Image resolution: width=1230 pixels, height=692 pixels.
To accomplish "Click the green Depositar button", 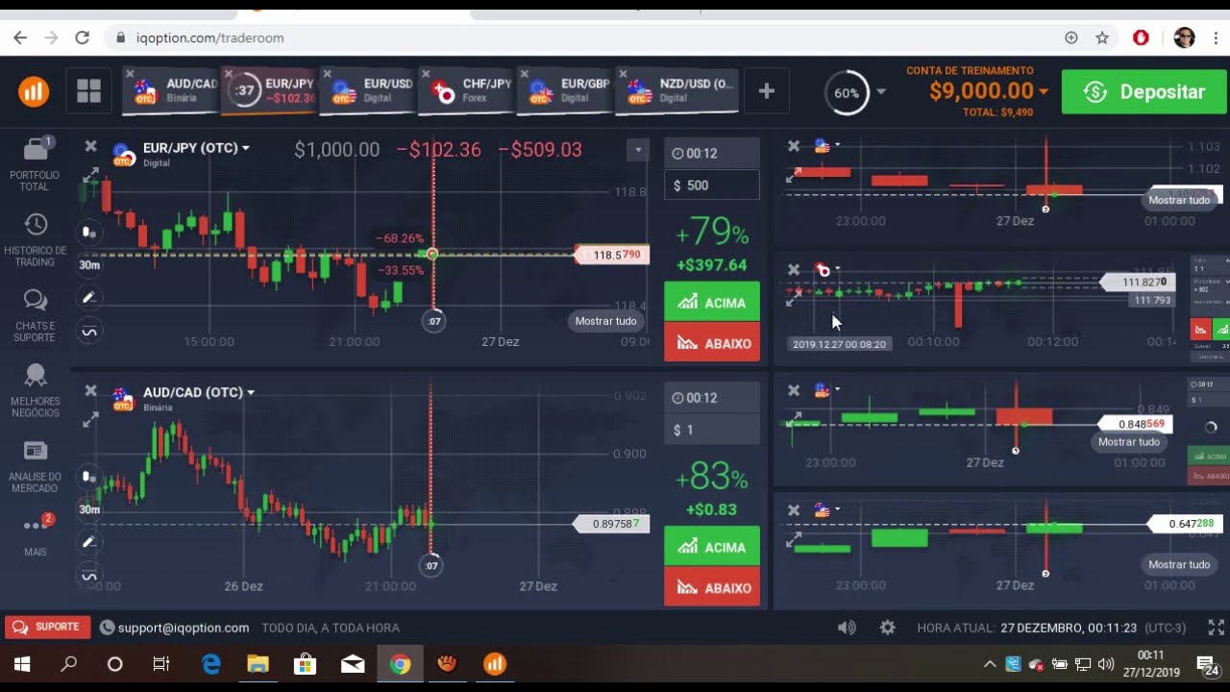I will tap(1144, 92).
